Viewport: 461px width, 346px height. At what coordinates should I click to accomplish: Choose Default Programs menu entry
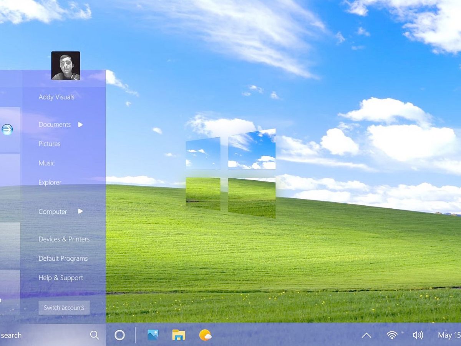(x=63, y=258)
